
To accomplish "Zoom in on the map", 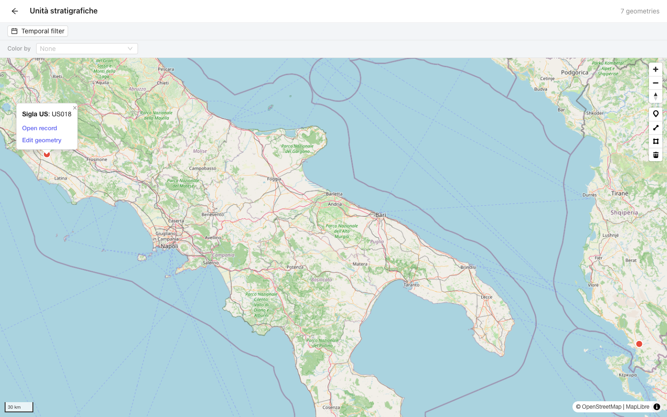I will tap(655, 69).
